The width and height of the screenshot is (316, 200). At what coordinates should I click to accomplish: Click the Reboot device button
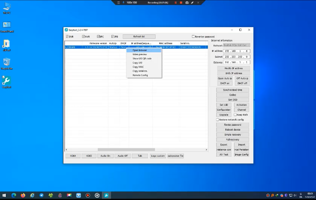[x=232, y=130]
